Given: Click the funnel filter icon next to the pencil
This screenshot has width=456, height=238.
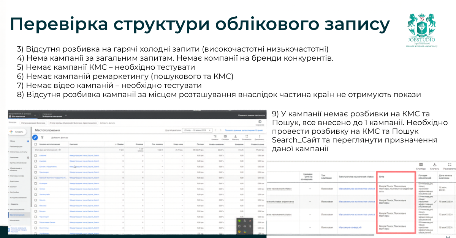Looking at the screenshot, I should pos(42,137).
